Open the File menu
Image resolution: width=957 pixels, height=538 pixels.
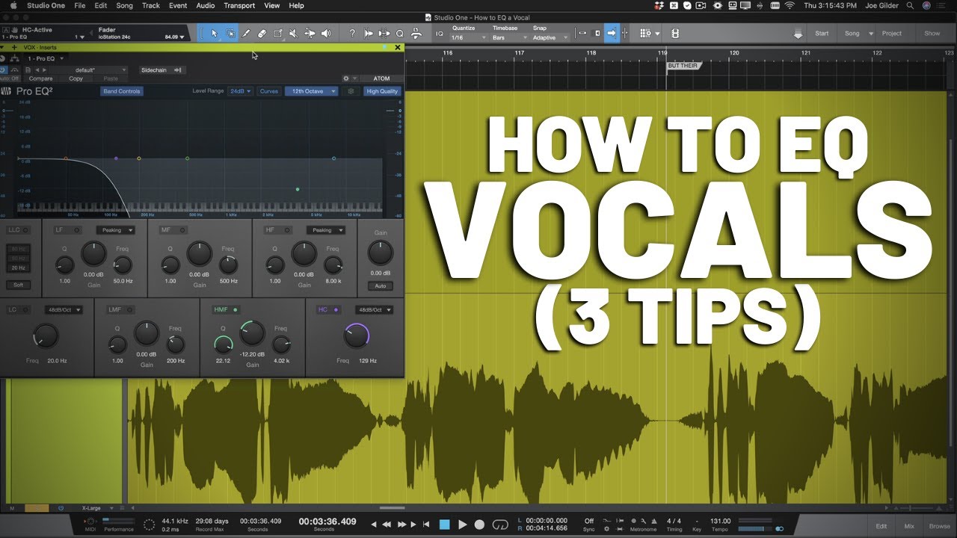tap(79, 5)
